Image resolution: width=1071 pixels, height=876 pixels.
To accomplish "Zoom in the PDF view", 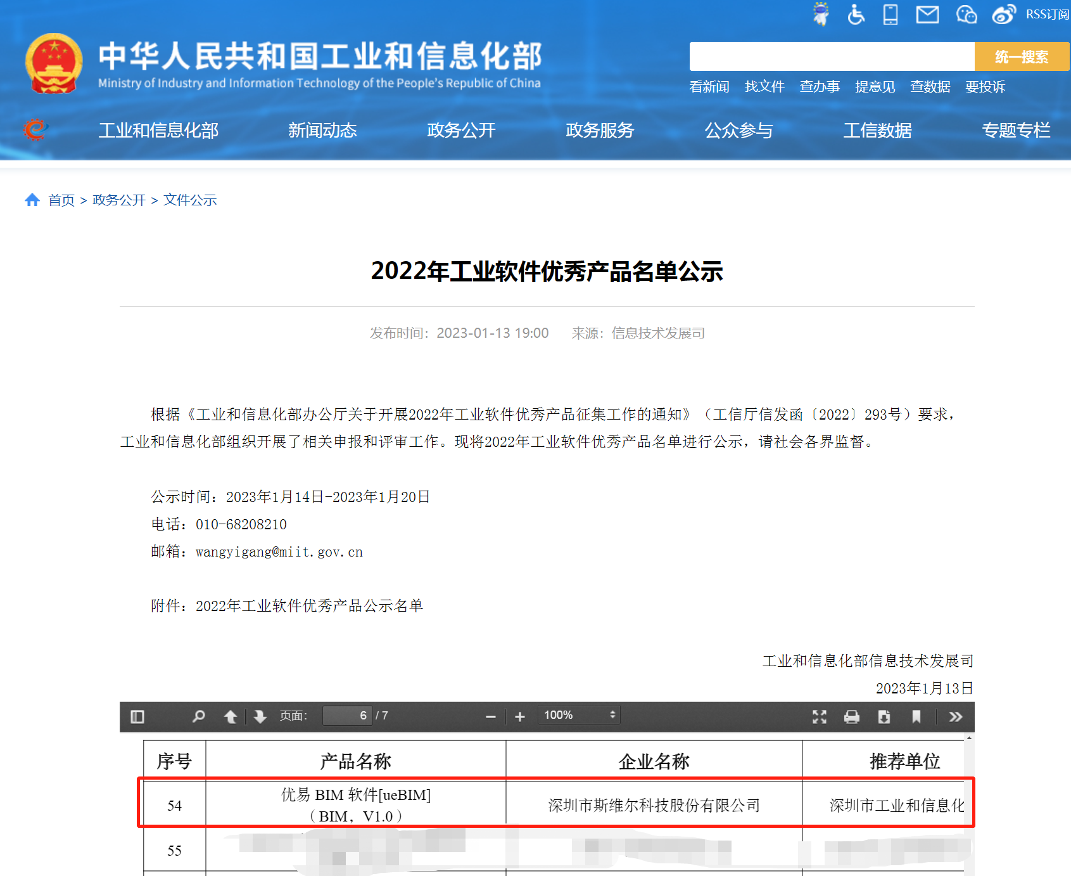I will point(520,716).
